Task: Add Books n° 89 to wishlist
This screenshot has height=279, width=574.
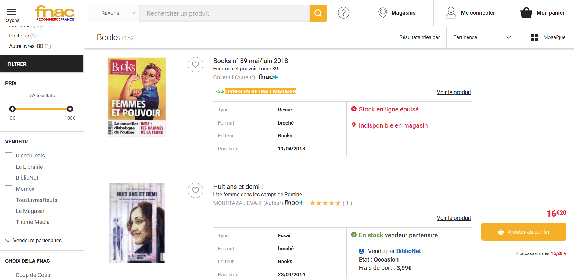Action: (x=196, y=65)
